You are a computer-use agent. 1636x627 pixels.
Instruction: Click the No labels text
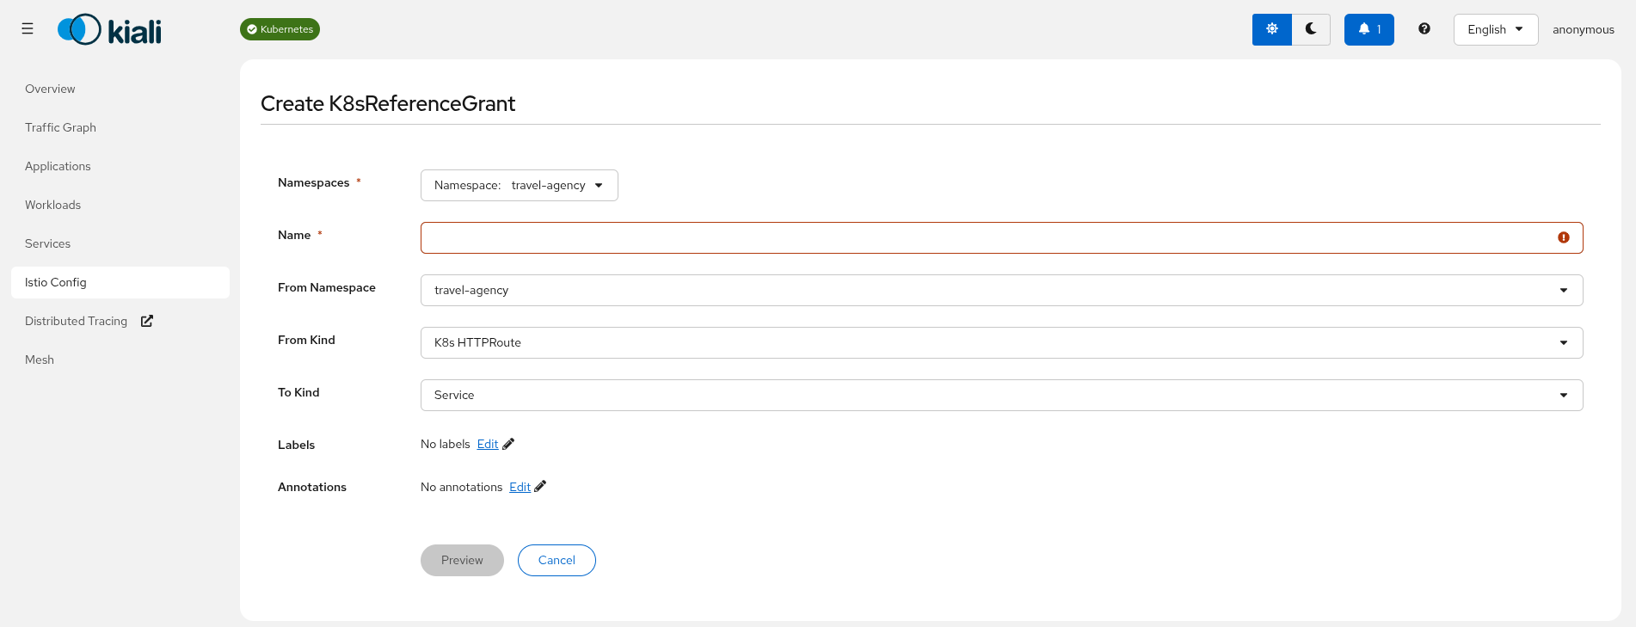(x=446, y=444)
